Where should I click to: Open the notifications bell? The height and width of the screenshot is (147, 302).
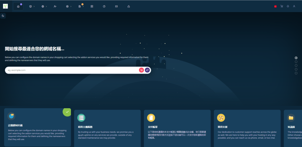[x=288, y=6]
